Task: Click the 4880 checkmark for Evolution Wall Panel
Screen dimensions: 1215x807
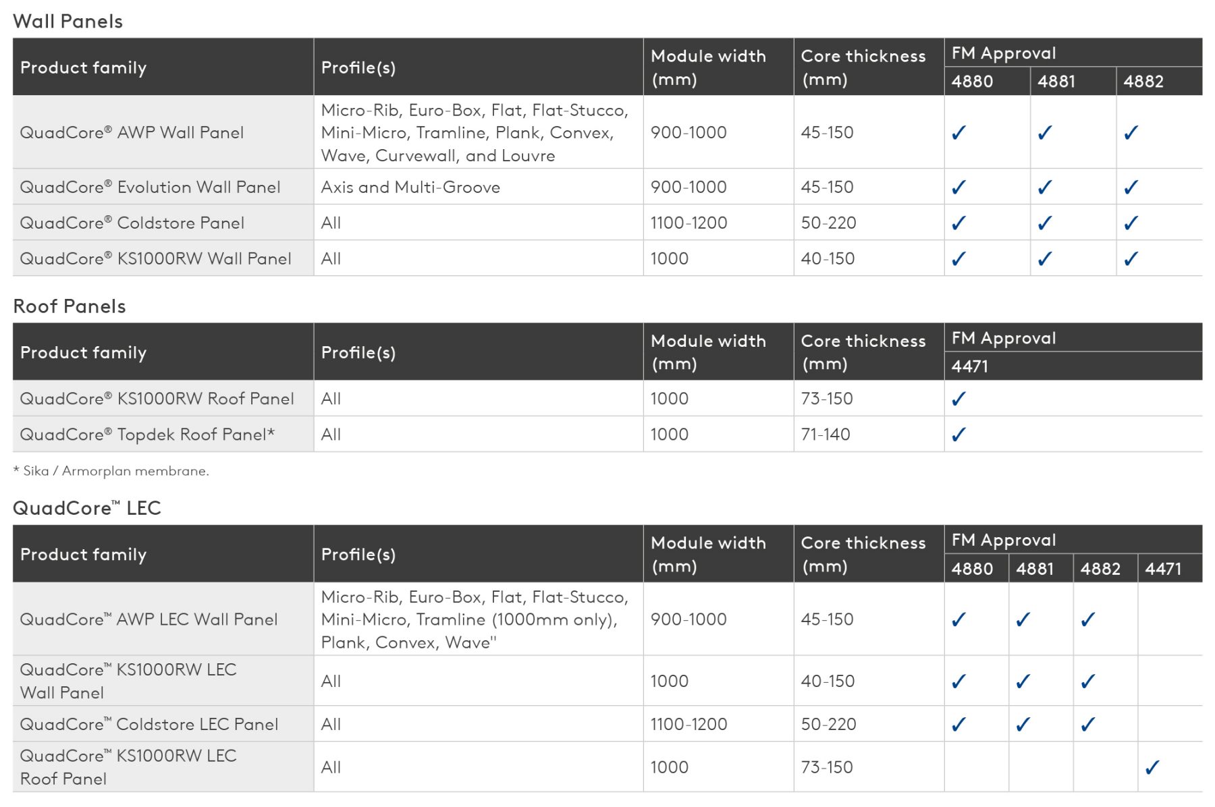Action: pos(959,187)
